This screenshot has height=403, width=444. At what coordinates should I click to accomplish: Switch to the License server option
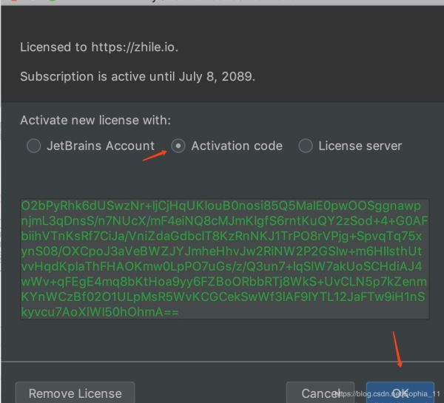pyautogui.click(x=306, y=146)
